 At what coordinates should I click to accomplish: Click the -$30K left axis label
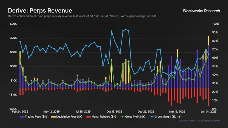[13, 109]
